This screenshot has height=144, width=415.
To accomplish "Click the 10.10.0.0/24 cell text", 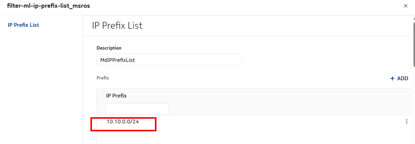I will point(123,122).
